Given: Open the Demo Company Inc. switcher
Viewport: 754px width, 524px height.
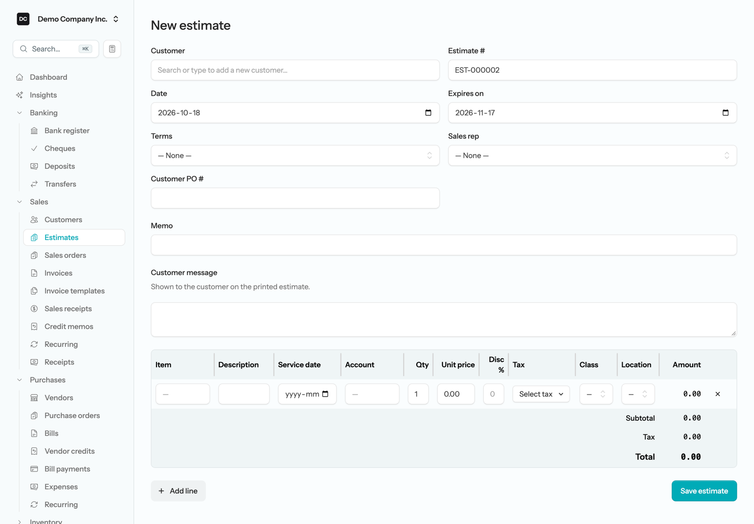Looking at the screenshot, I should tap(68, 19).
